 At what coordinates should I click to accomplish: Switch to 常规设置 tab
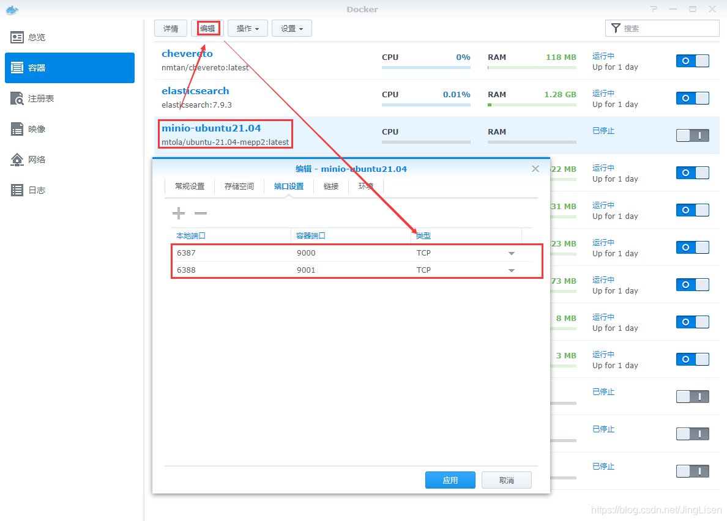pyautogui.click(x=190, y=186)
